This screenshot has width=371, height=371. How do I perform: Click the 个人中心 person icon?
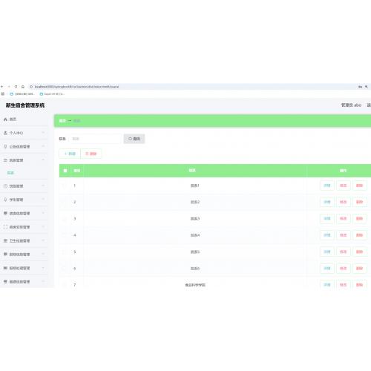pos(5,133)
